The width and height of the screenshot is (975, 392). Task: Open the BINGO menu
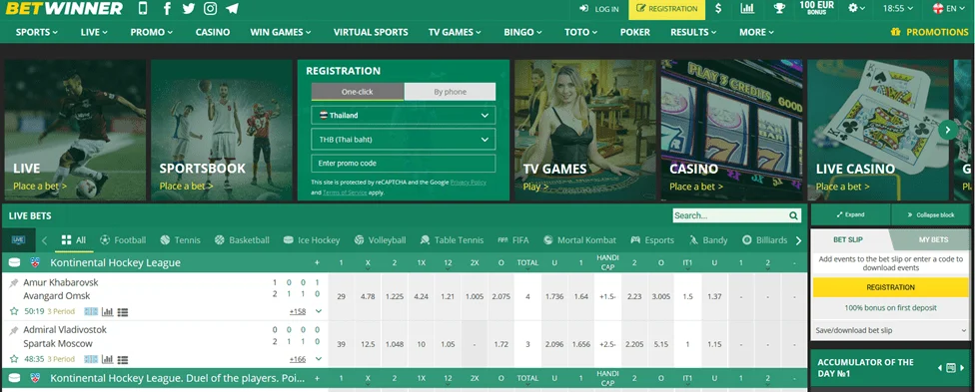click(522, 32)
